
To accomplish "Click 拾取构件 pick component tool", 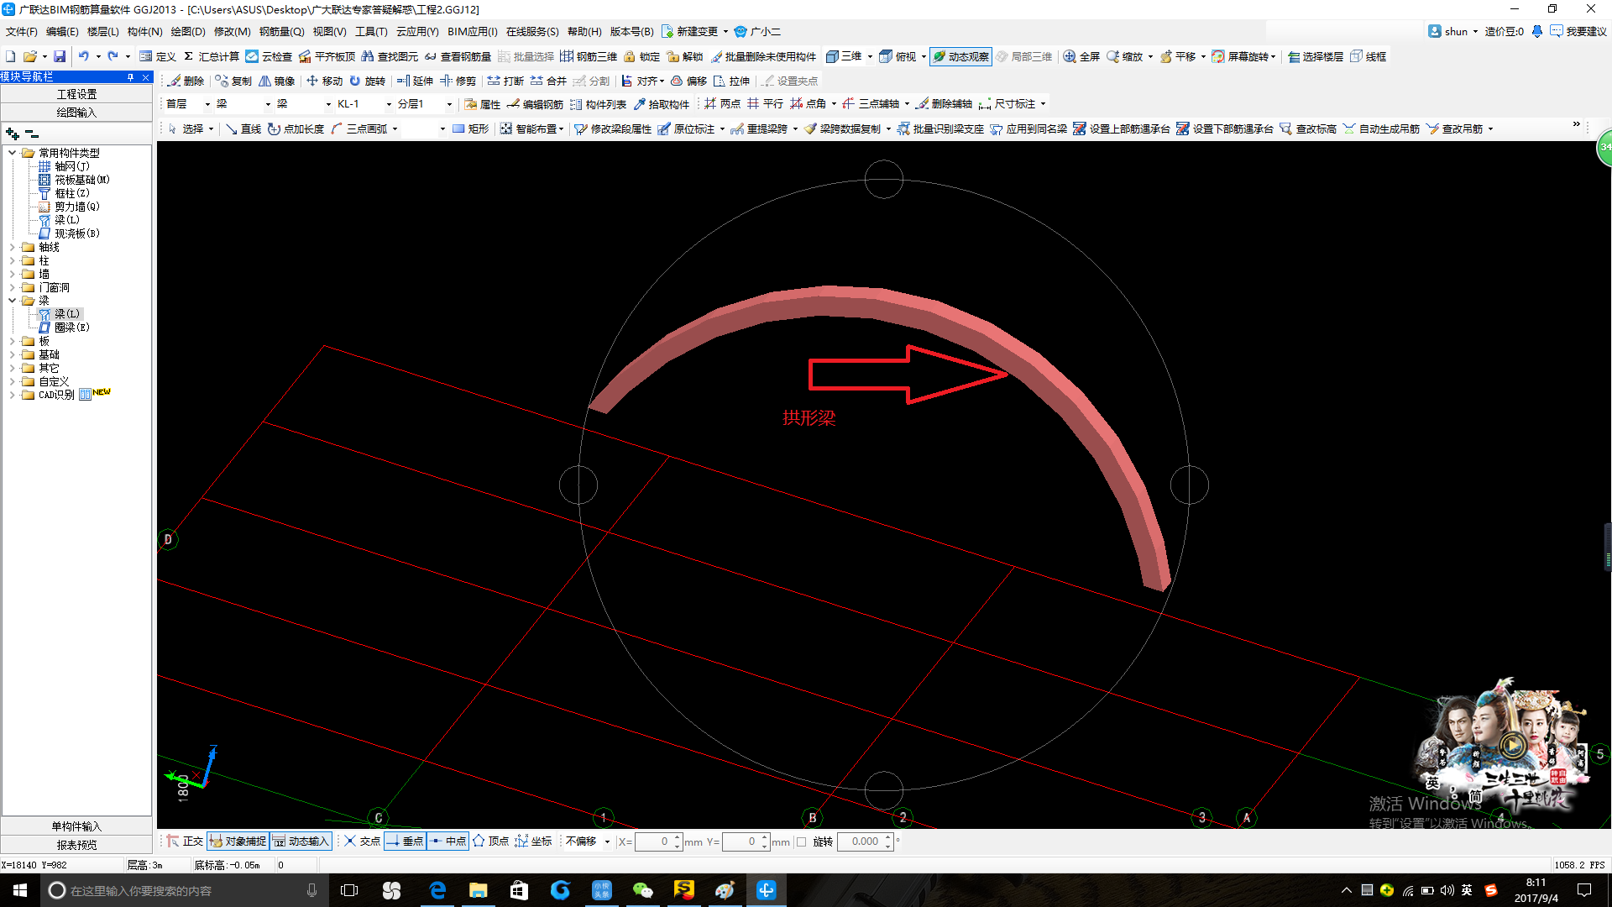I will tap(662, 104).
